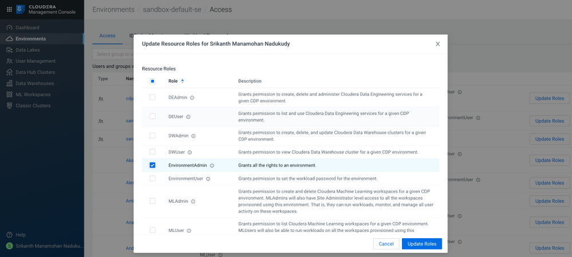Click the Data Hub Clusters sidebar icon
The height and width of the screenshot is (257, 572).
9,73
